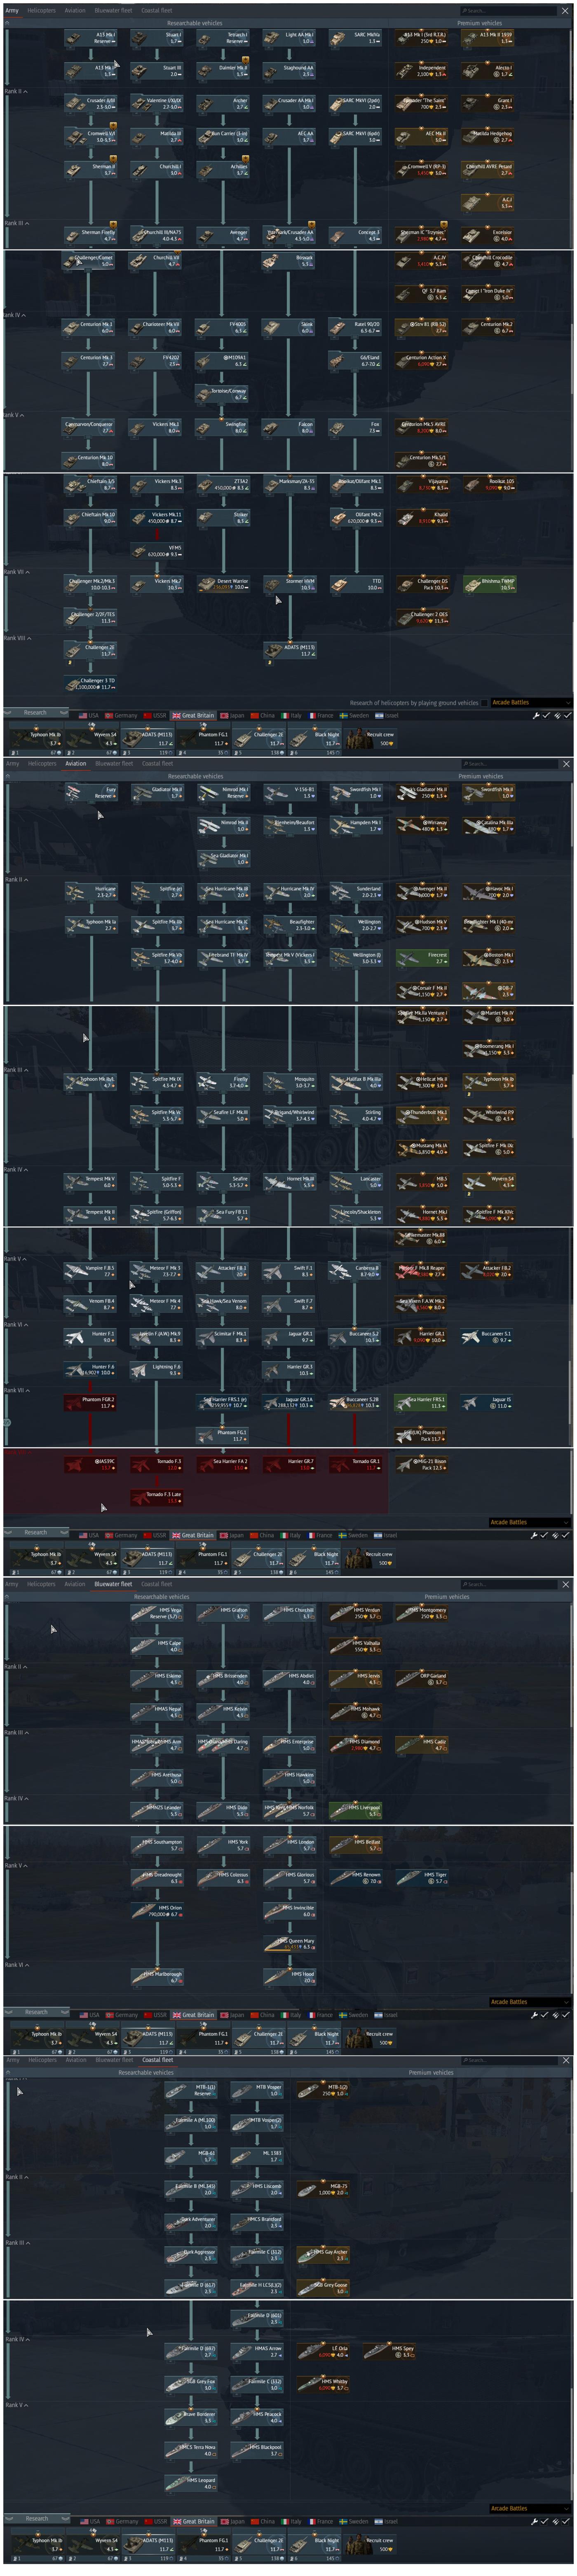The height and width of the screenshot is (2576, 577).
Task: Toggle helicopter research by ground vehicles checkbox
Action: 485,703
